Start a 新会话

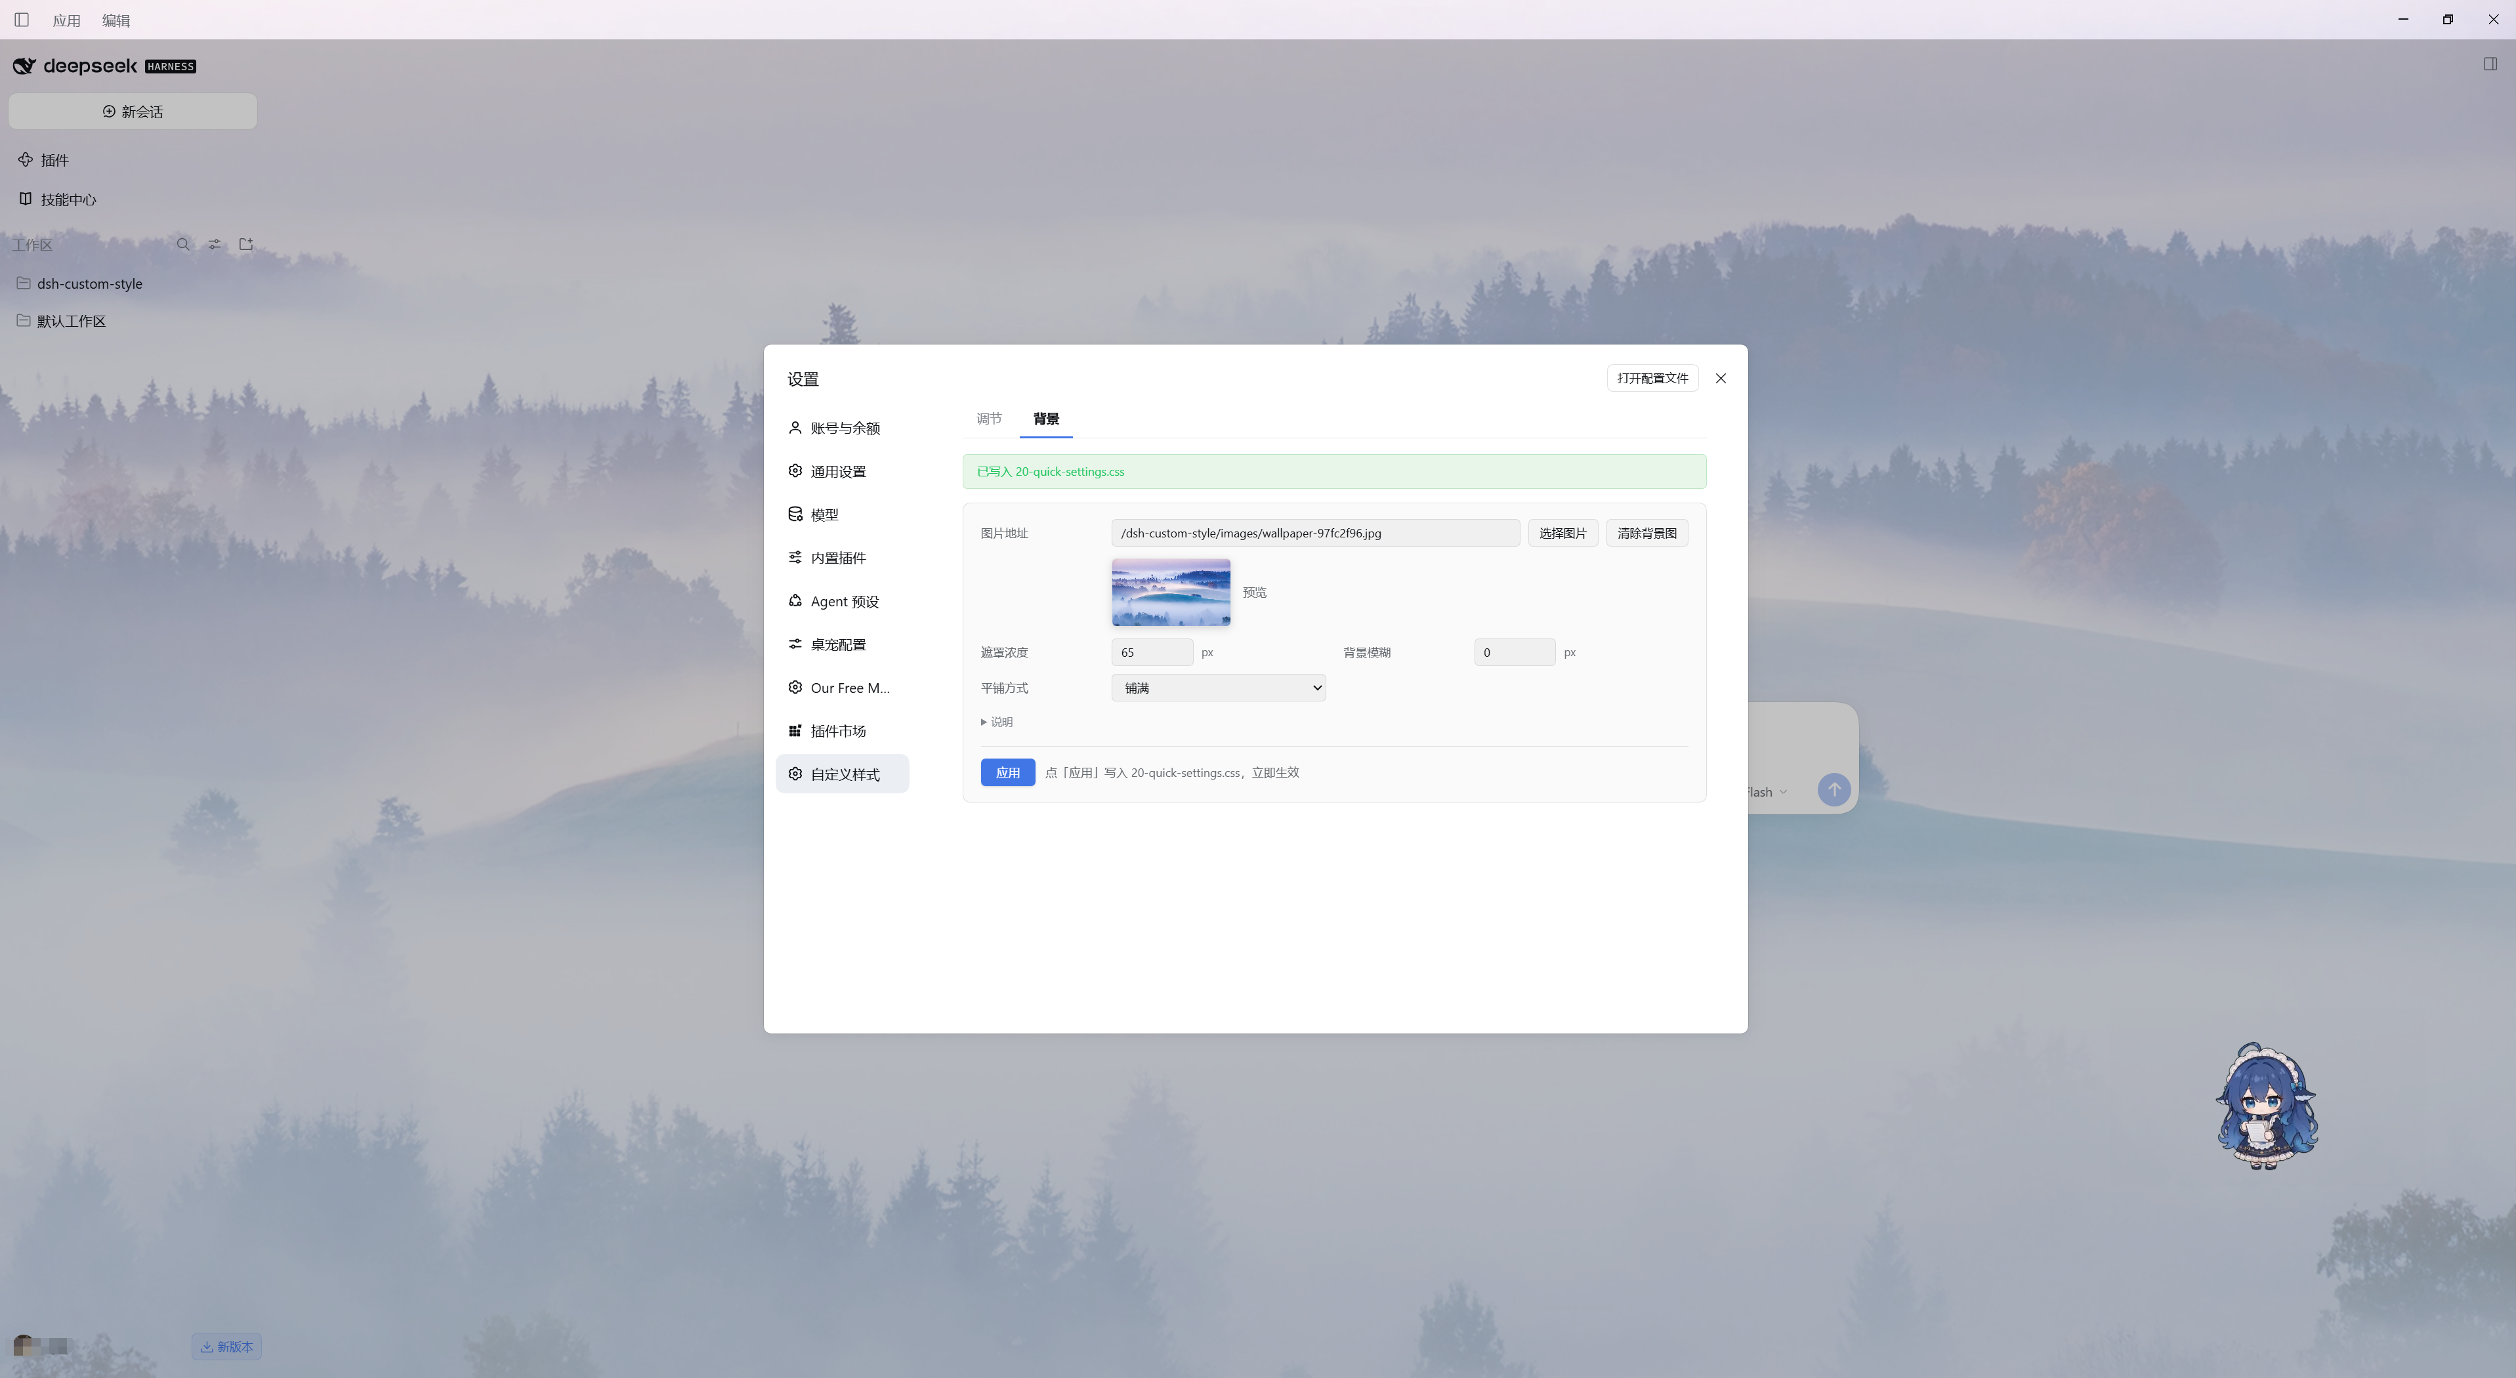click(133, 112)
